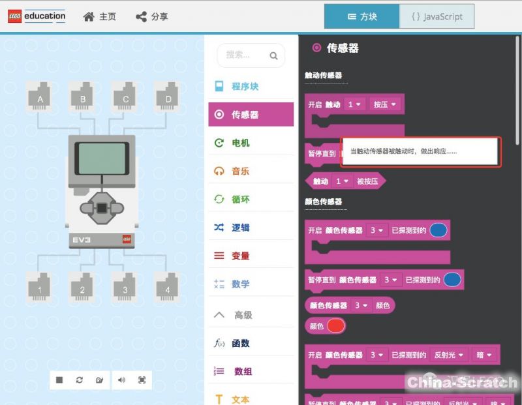Switch to the 方块 blocks editor
The image size is (522, 405).
tap(362, 16)
